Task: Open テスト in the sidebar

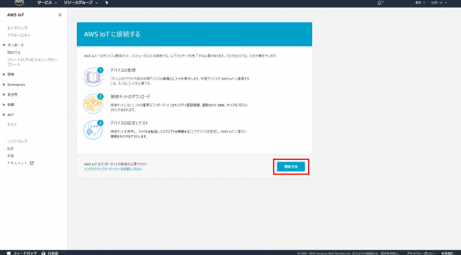Action: point(12,125)
